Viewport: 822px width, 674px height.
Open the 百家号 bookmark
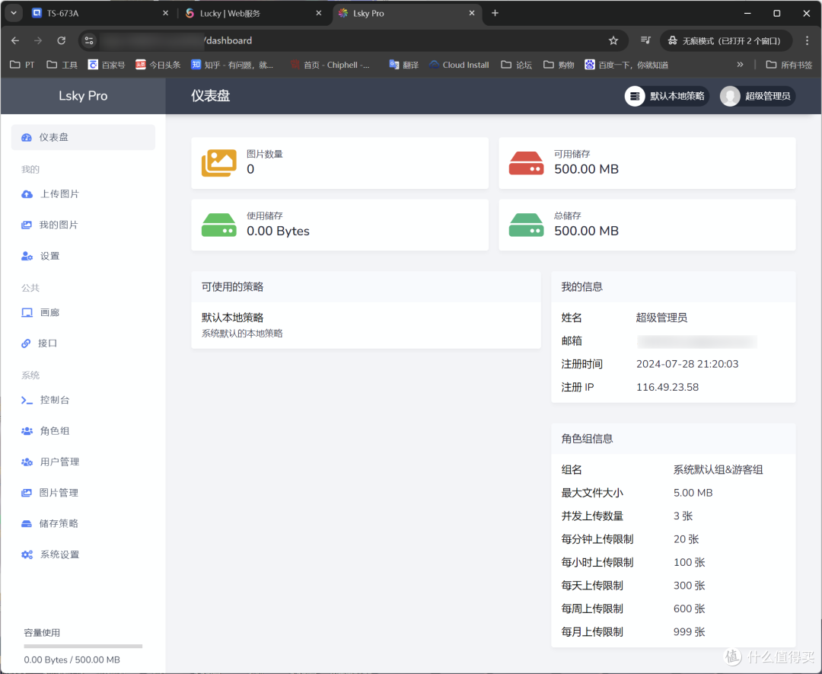[107, 65]
